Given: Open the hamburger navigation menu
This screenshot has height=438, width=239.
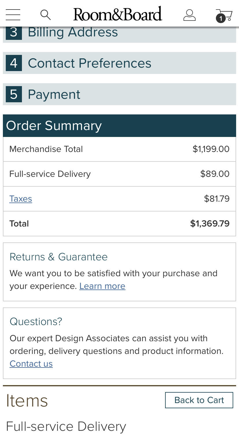Looking at the screenshot, I should pyautogui.click(x=13, y=14).
